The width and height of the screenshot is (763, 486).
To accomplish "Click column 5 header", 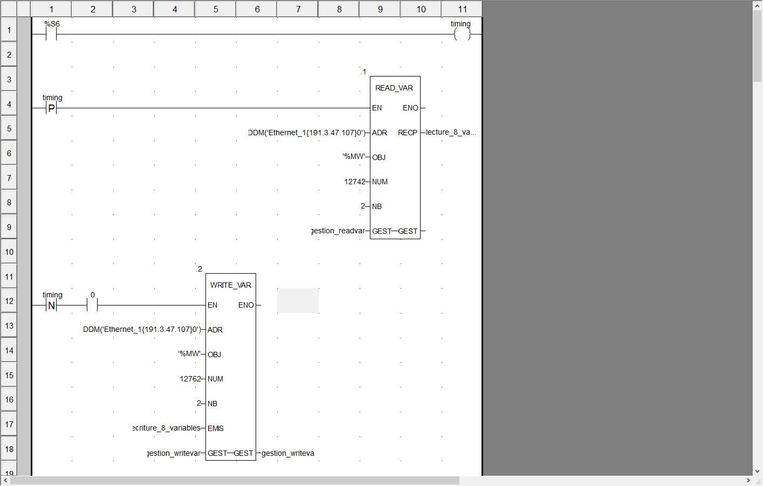I will tap(216, 9).
